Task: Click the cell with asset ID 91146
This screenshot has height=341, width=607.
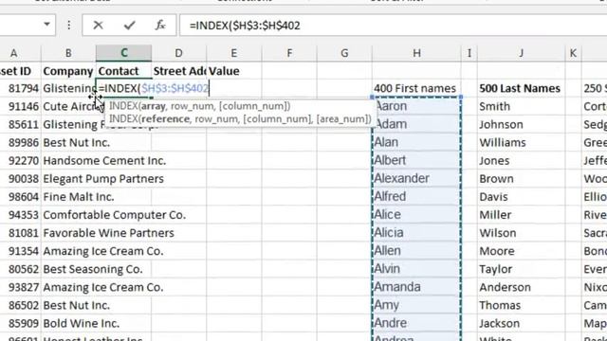Action: click(x=21, y=107)
